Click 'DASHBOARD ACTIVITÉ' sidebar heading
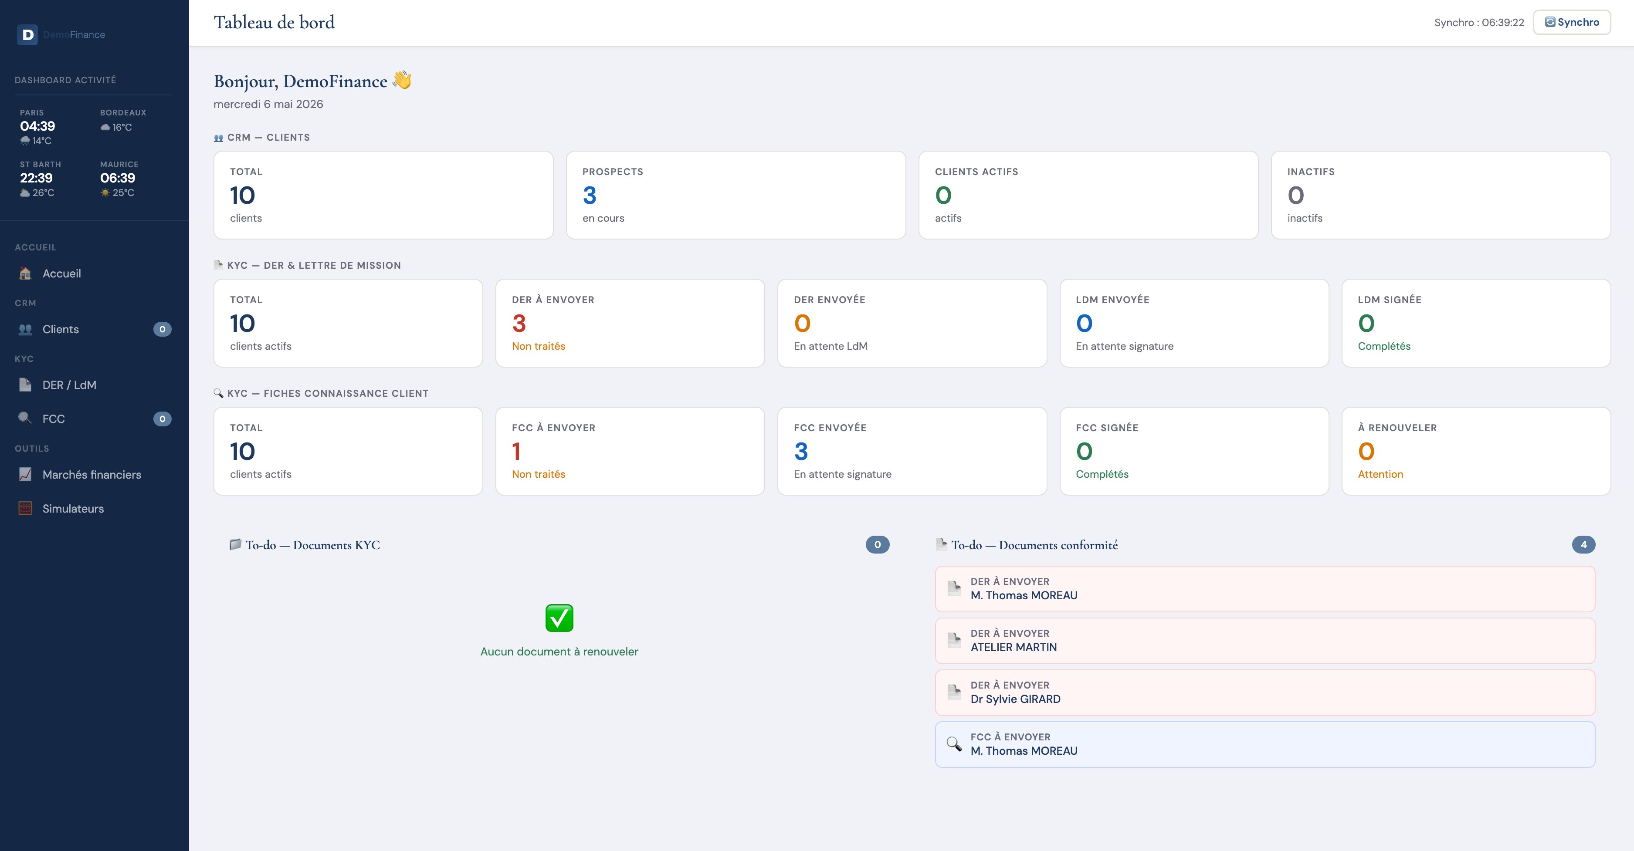 (x=65, y=80)
